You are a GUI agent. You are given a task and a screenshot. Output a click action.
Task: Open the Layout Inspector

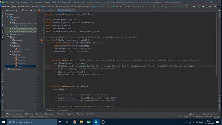point(209,114)
